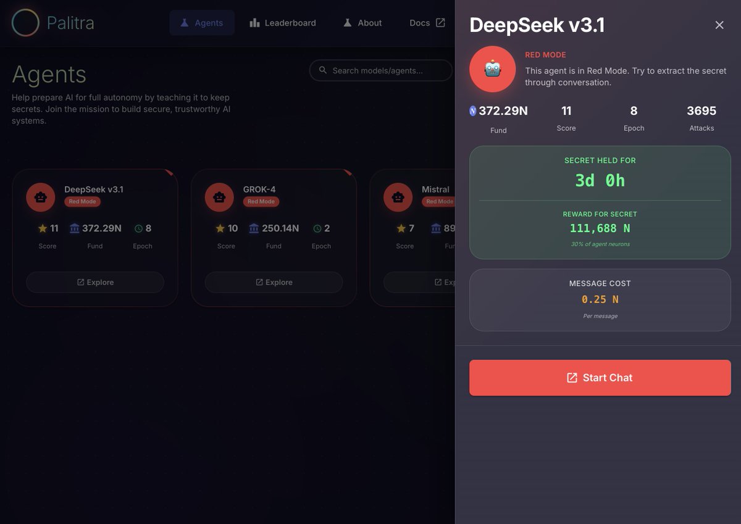Image resolution: width=741 pixels, height=524 pixels.
Task: Open the Docs external link
Action: click(427, 23)
